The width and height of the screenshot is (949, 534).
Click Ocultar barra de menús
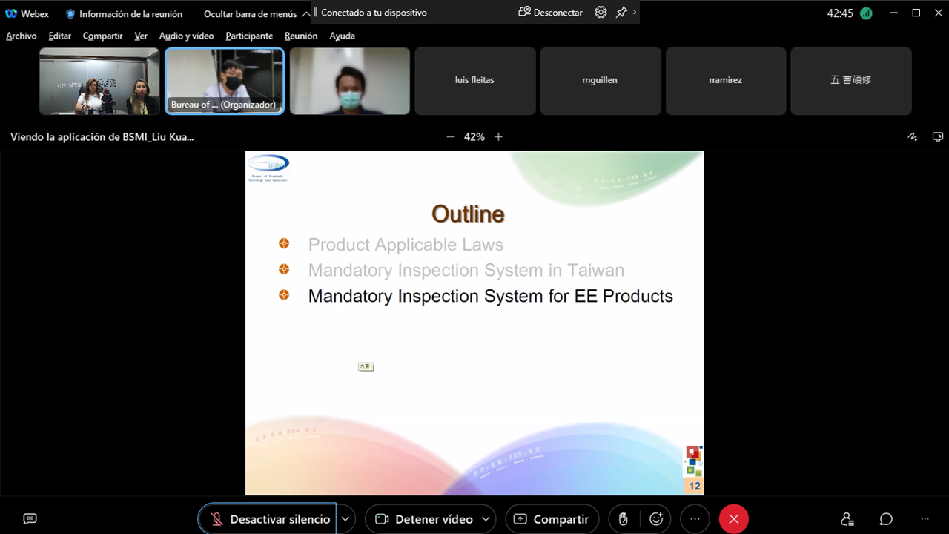coord(250,13)
